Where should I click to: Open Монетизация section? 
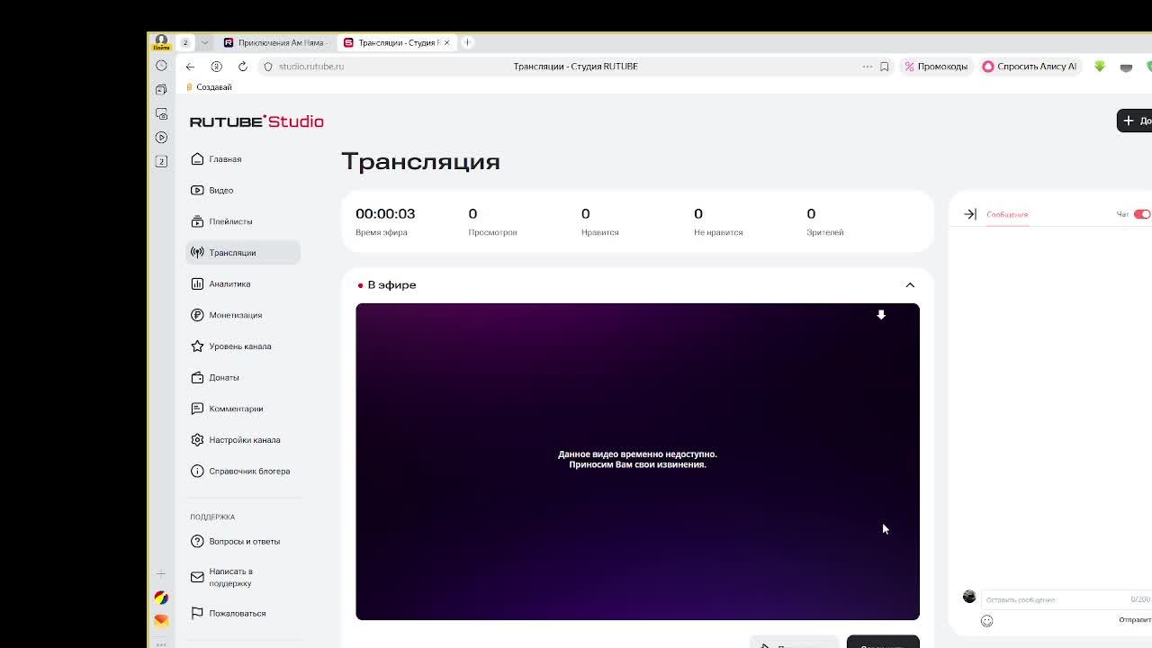pyautogui.click(x=235, y=315)
